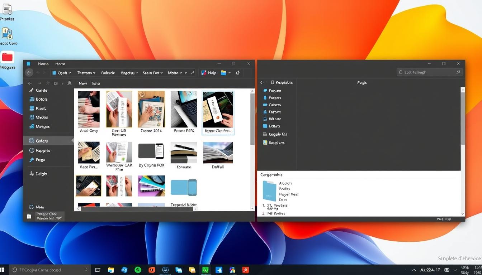Click the small key icon in toolbar
Screen dimensions: 482x275
[193, 73]
